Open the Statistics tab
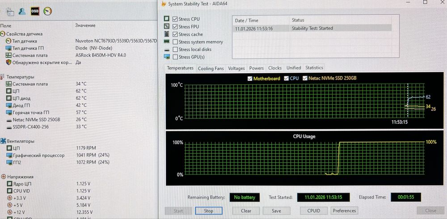This screenshot has width=447, height=219. click(x=314, y=67)
